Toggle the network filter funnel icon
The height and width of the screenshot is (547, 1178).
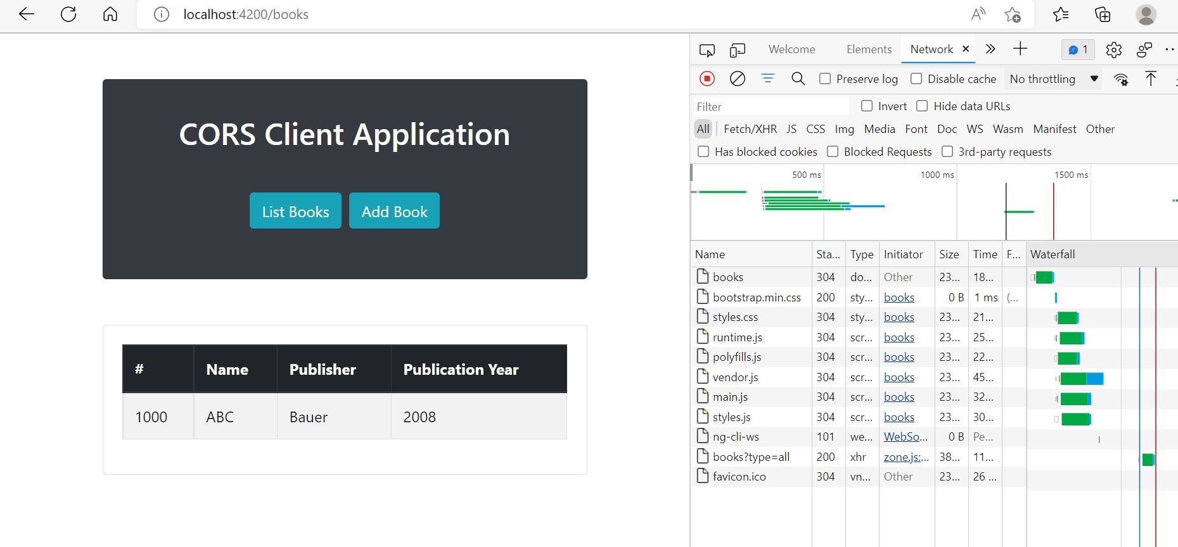(x=767, y=79)
